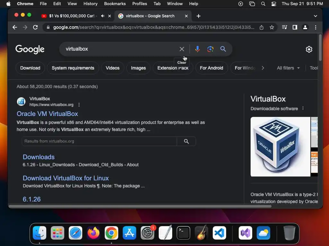Open the Chrome profile avatar menu
The image size is (329, 246).
305,27
